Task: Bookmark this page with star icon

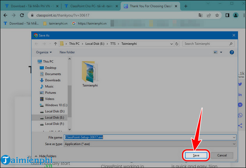Action: 217,15
